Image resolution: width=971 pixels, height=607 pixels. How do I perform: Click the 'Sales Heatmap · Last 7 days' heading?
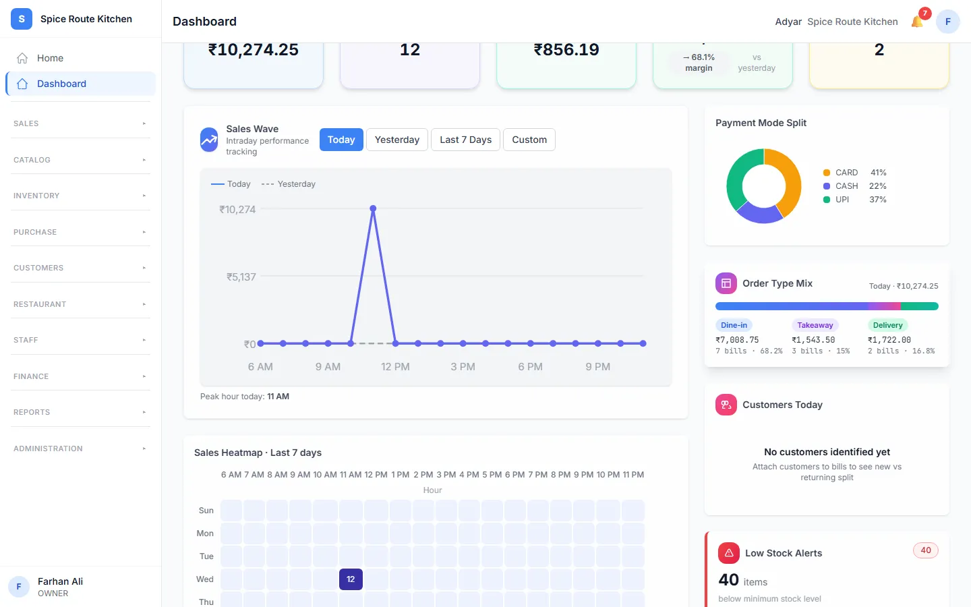click(x=258, y=453)
